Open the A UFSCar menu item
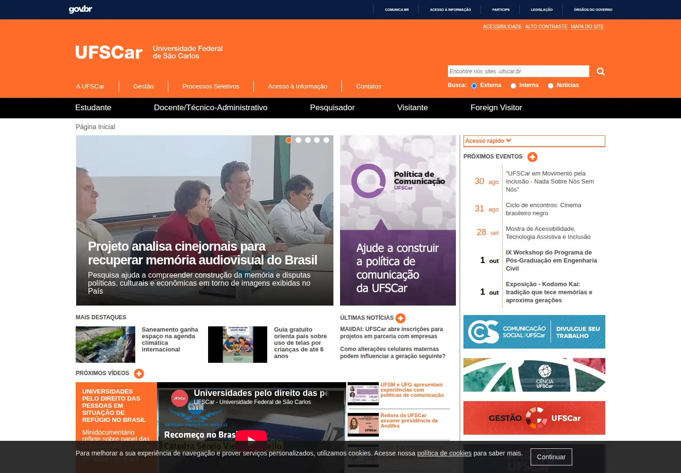The width and height of the screenshot is (681, 473). pos(90,87)
